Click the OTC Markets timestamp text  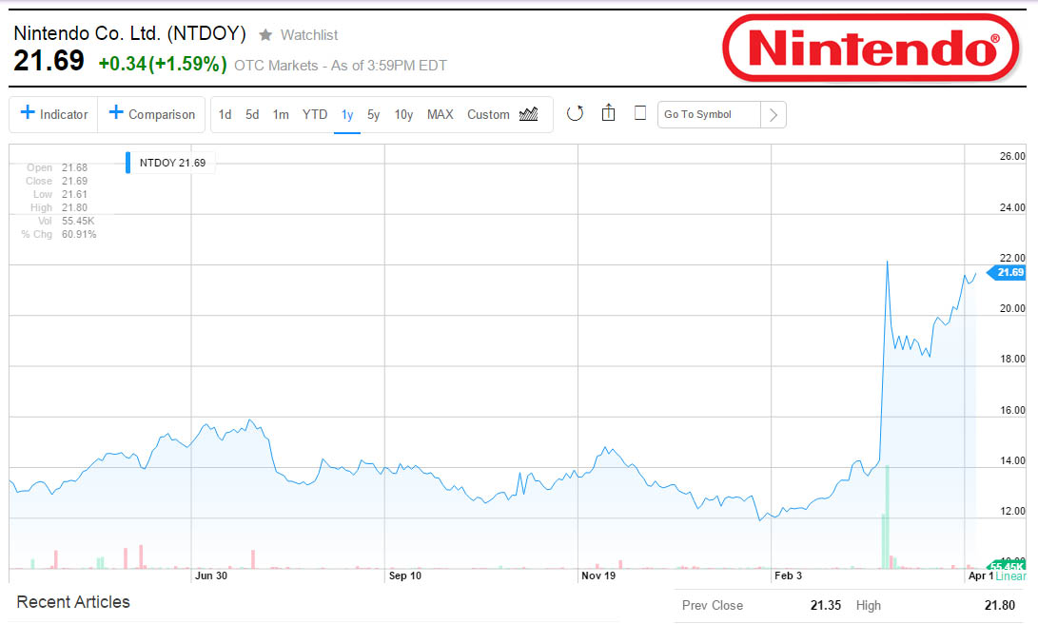[341, 66]
